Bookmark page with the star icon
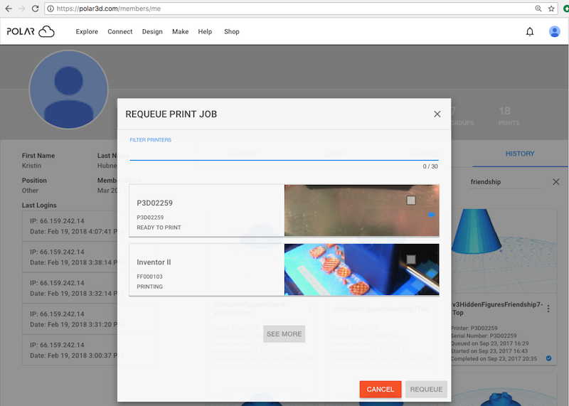Viewport: 569px width, 406px height. 551,9
